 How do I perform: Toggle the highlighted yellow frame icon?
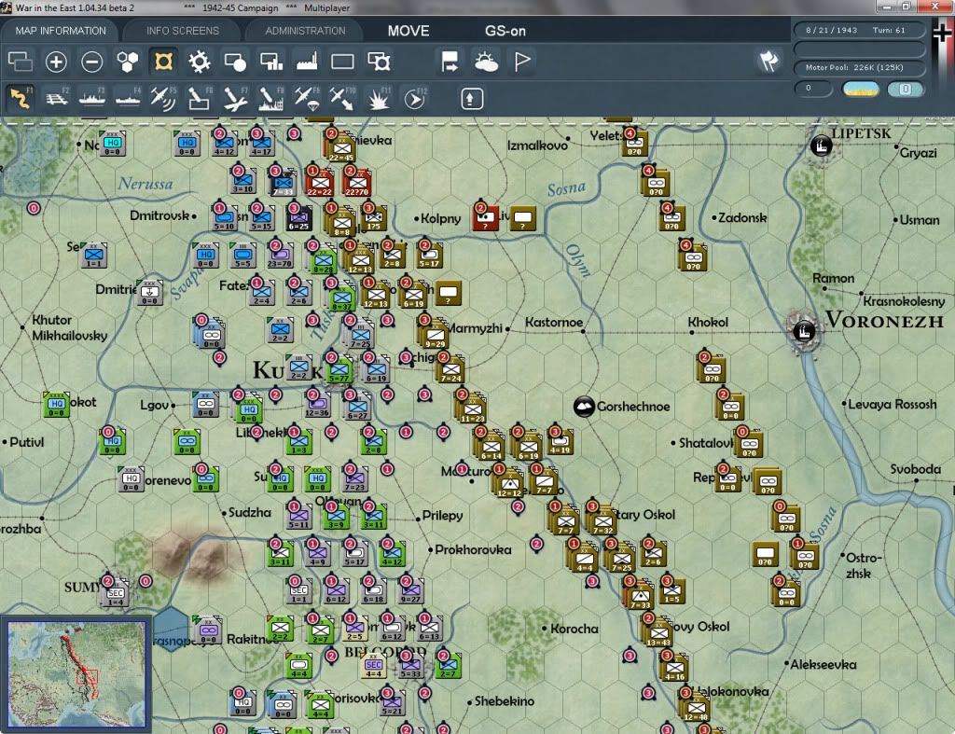coord(163,62)
